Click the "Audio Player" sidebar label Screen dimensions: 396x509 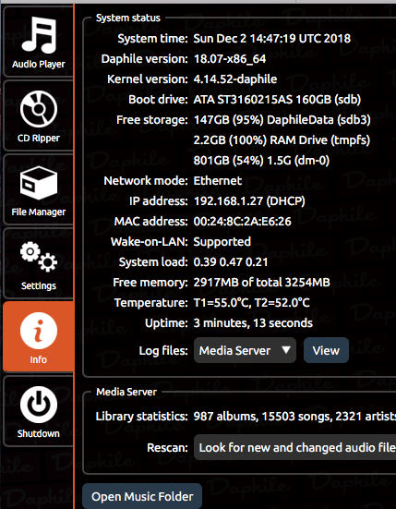pos(38,65)
